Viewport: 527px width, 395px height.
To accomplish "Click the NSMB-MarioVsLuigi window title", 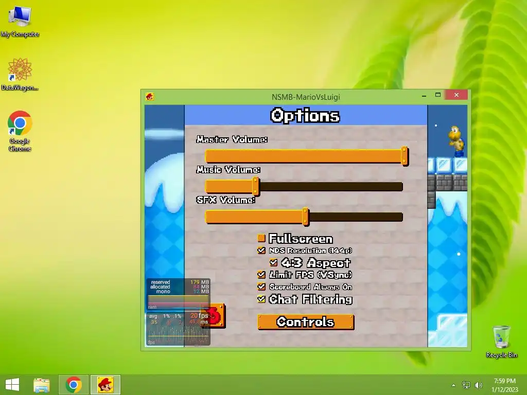I will (306, 97).
